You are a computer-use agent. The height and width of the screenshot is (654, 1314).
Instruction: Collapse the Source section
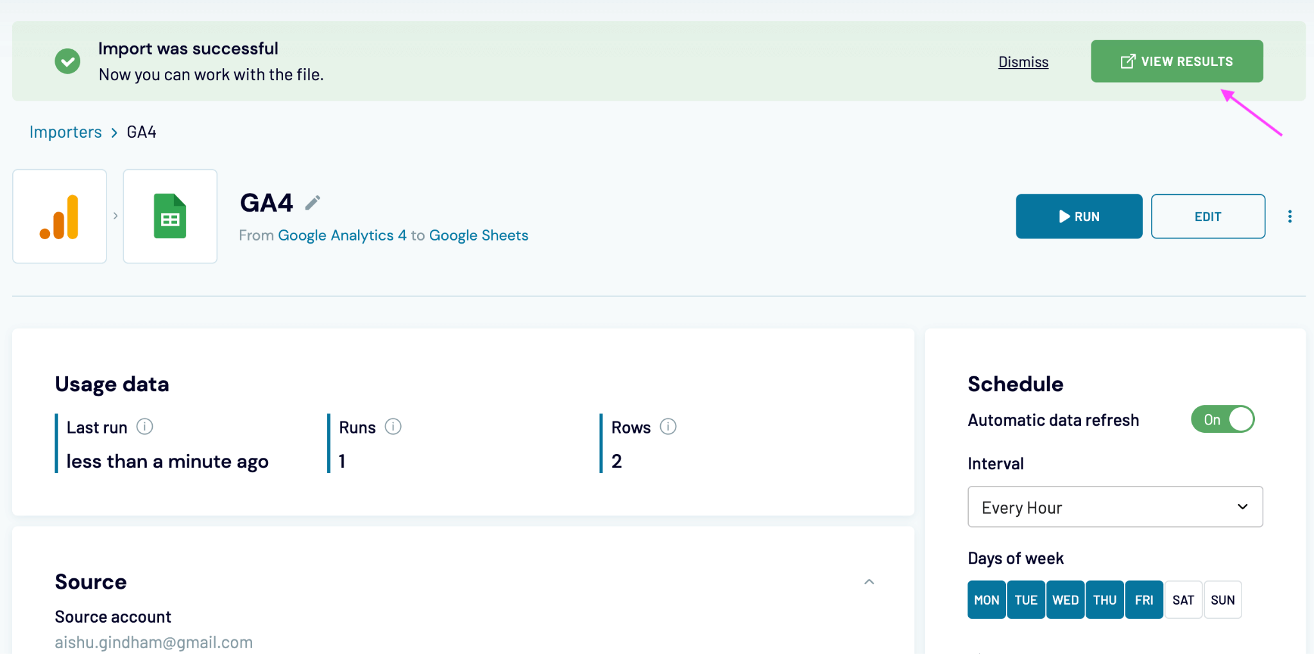tap(869, 582)
